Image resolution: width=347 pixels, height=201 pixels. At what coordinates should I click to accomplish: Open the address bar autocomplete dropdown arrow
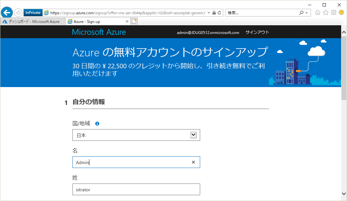(x=209, y=13)
